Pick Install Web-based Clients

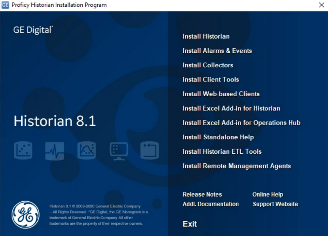coord(221,94)
